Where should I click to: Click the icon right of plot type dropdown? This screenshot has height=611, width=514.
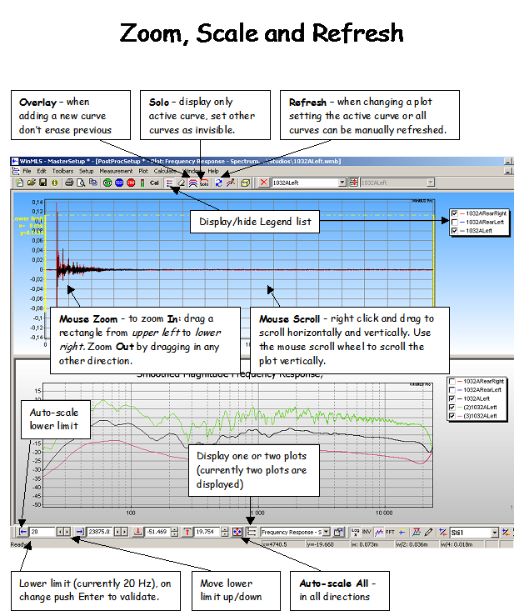[338, 532]
